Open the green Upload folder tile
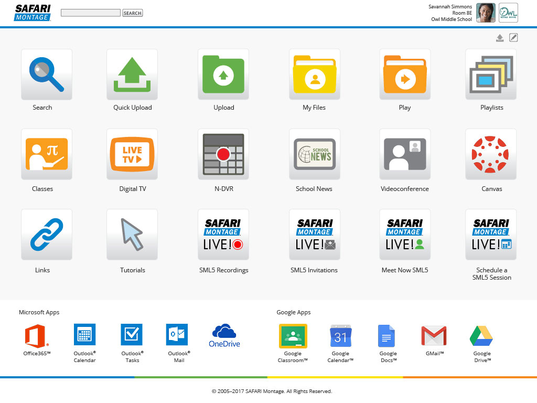This screenshot has width=537, height=403. point(223,75)
